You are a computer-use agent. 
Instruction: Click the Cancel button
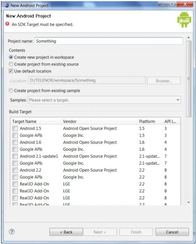(172, 232)
